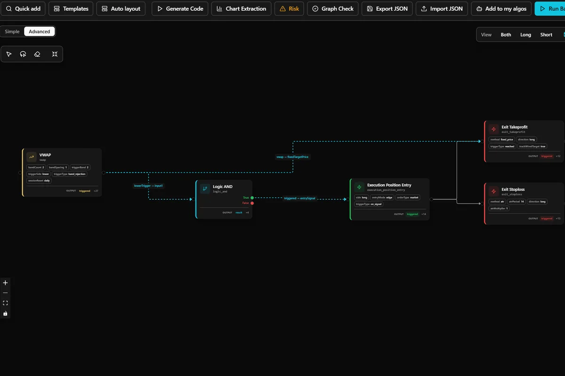Activate the lasso selection tool

23,54
